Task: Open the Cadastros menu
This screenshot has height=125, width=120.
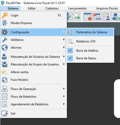Action: tap(52, 8)
